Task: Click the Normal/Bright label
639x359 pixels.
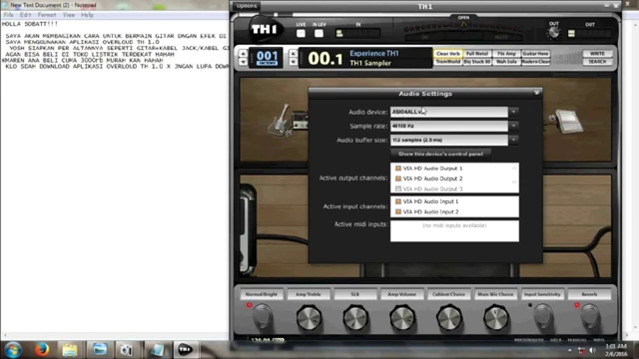Action: point(261,294)
